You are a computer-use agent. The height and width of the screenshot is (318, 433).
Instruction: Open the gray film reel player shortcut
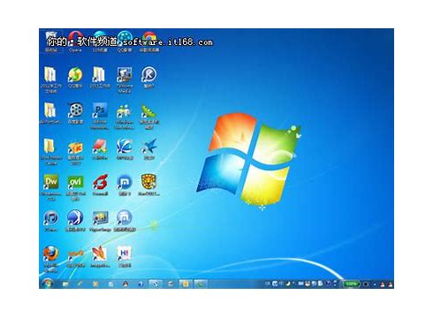[x=75, y=113]
